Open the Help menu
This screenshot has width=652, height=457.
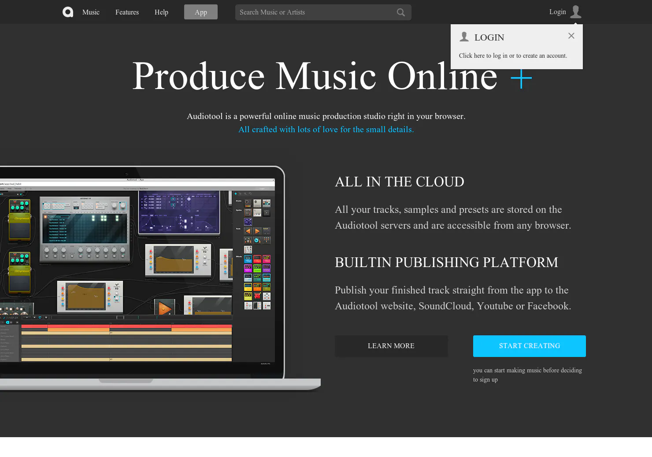(x=161, y=12)
